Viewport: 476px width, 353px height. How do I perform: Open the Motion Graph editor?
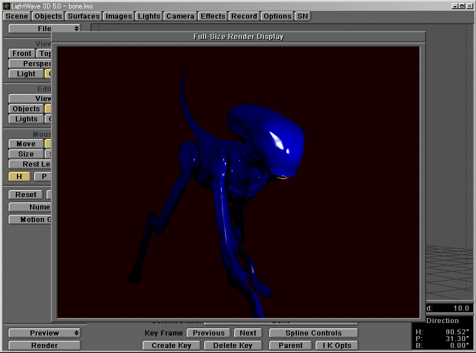29,220
